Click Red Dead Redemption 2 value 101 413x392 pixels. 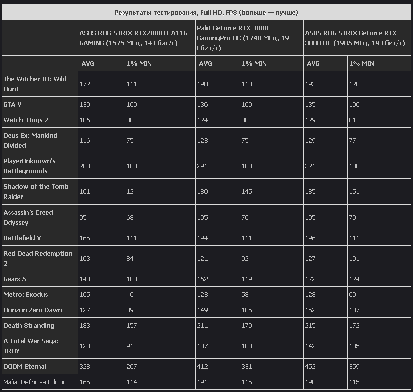click(x=354, y=259)
